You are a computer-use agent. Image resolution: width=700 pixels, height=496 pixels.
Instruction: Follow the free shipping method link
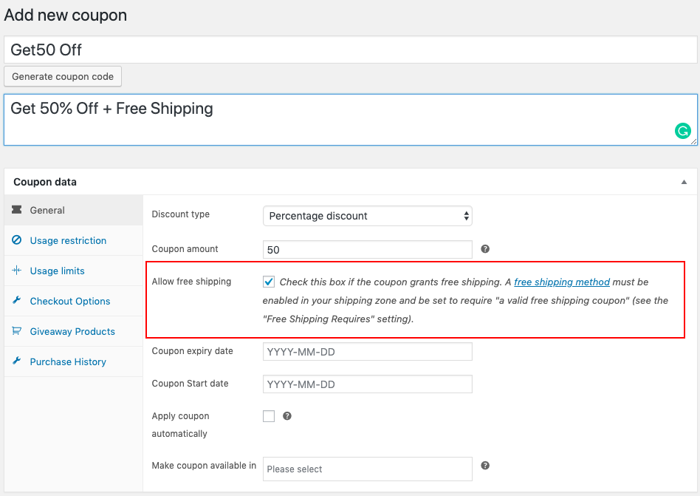pyautogui.click(x=562, y=282)
